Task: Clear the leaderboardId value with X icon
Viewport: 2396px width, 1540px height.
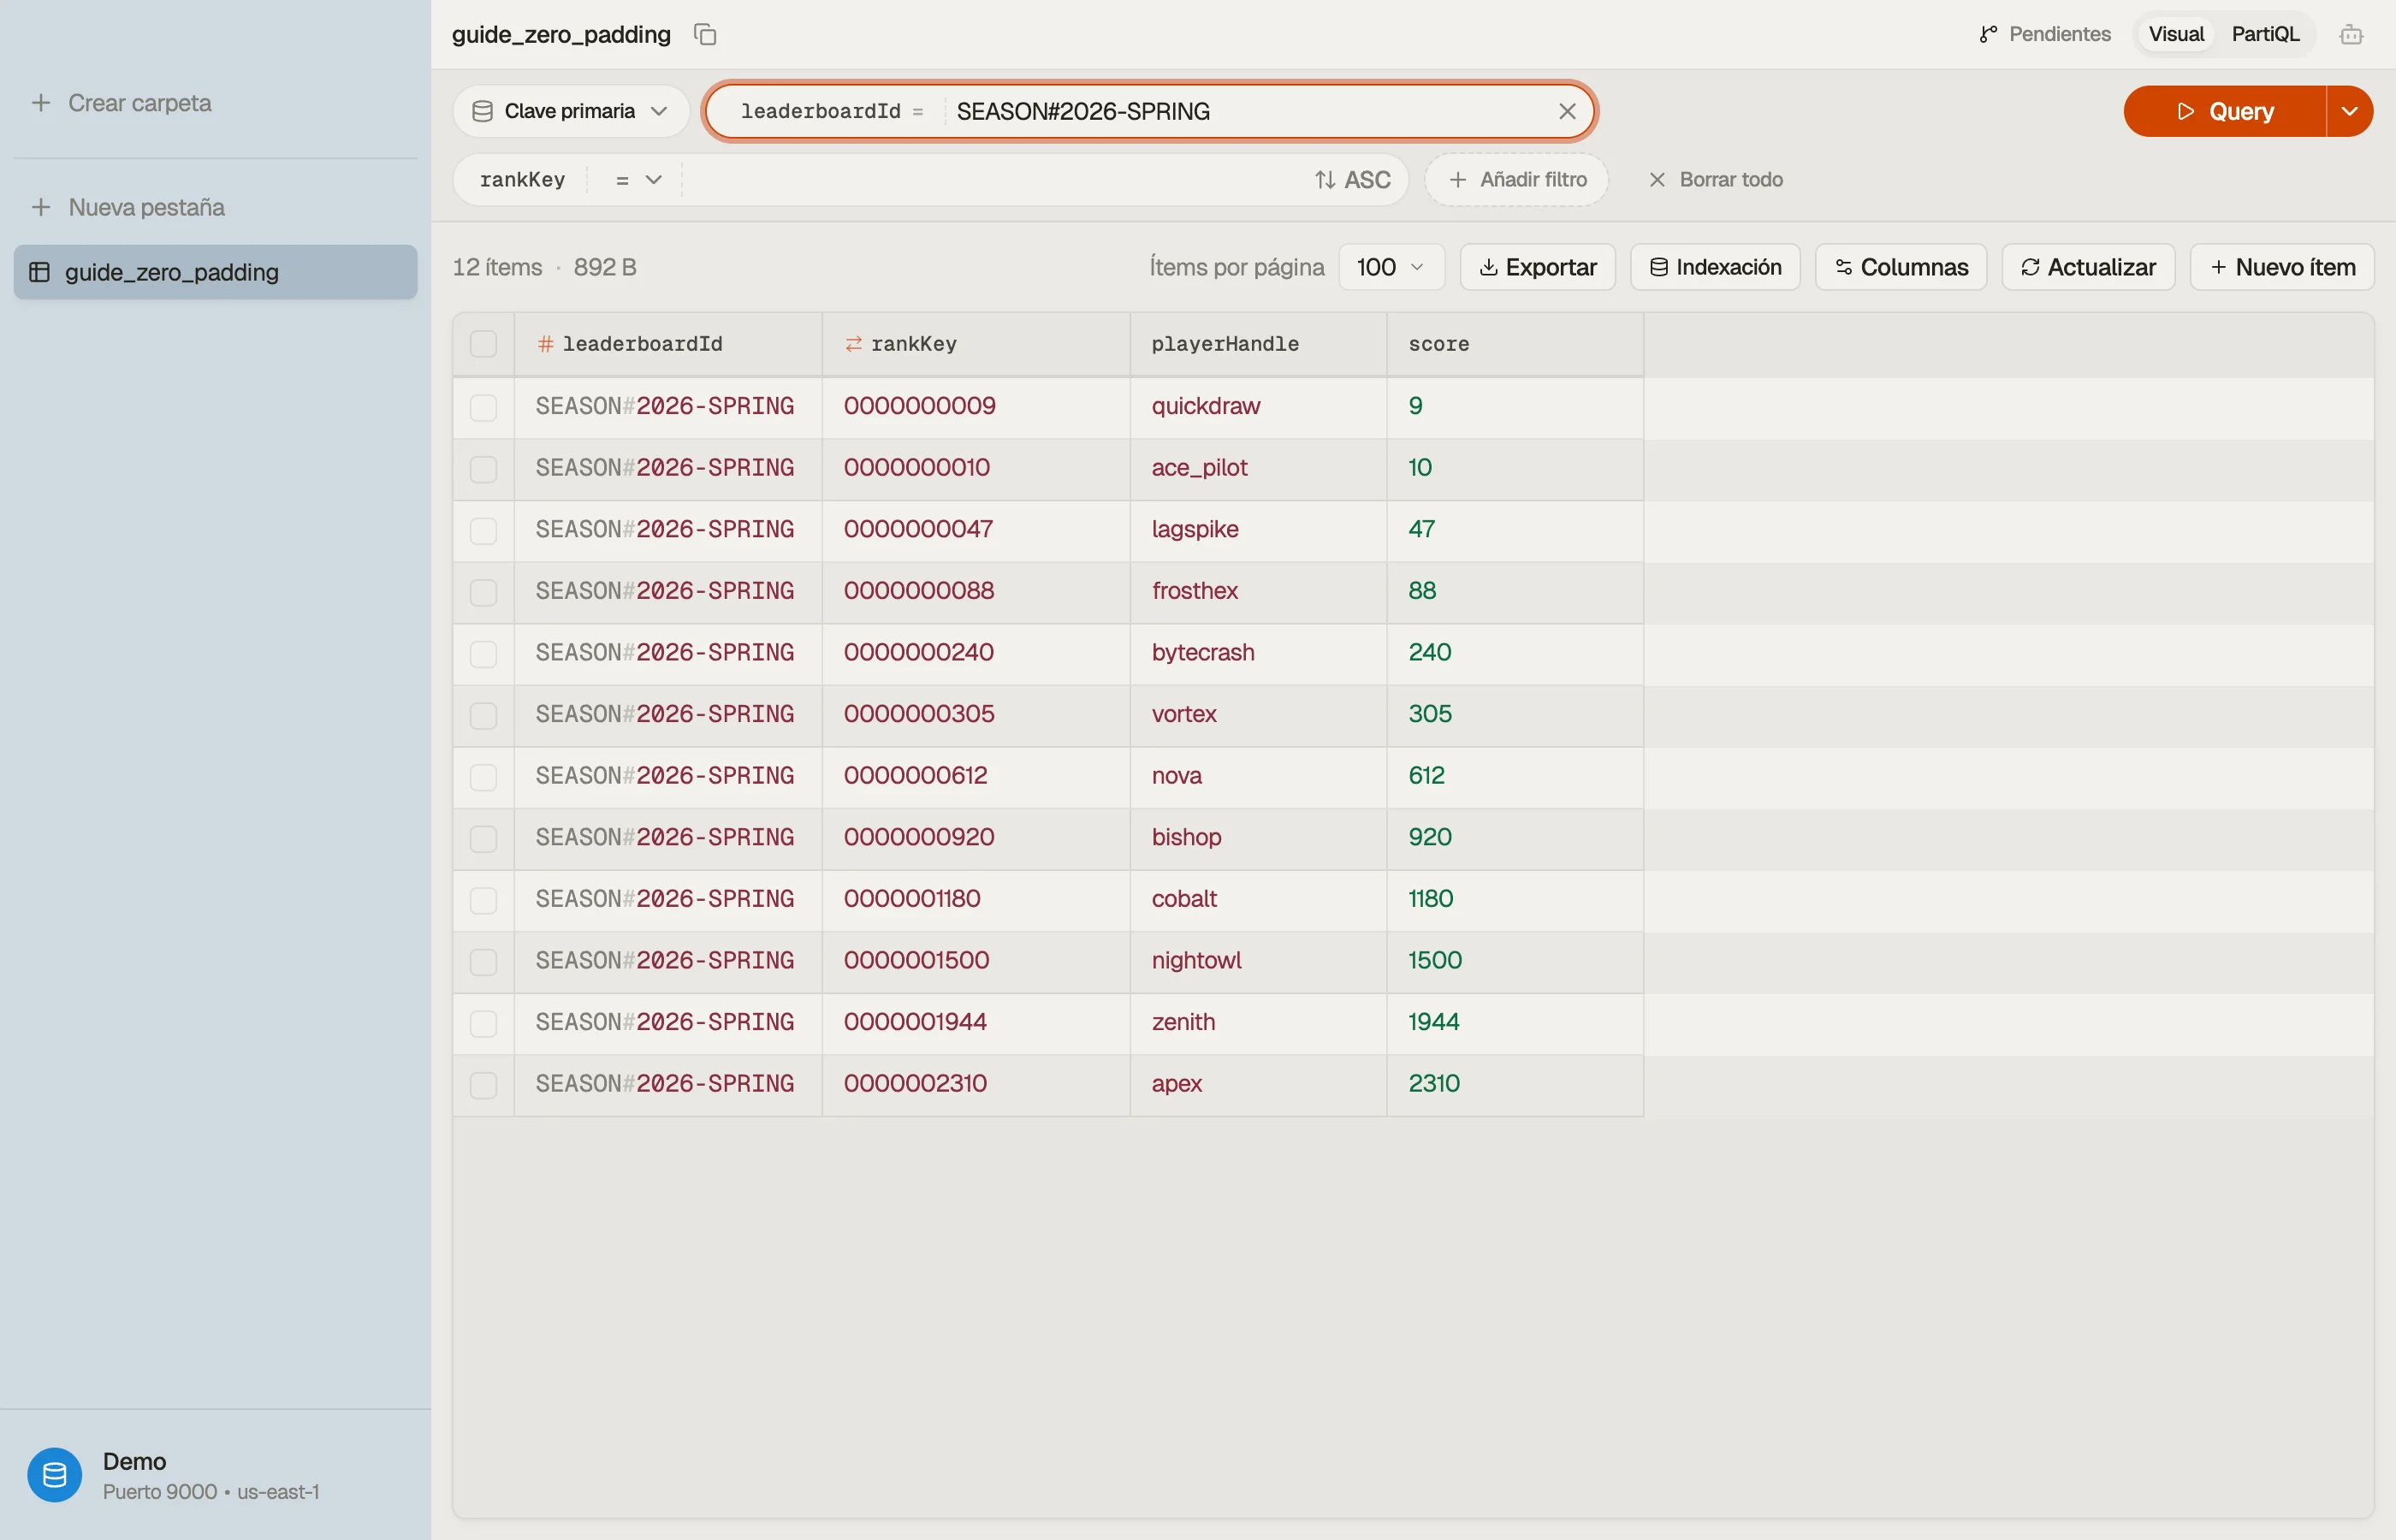Action: click(x=1567, y=111)
